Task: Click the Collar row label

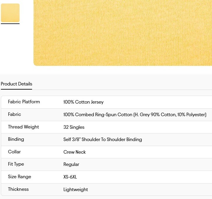Action: (14, 152)
